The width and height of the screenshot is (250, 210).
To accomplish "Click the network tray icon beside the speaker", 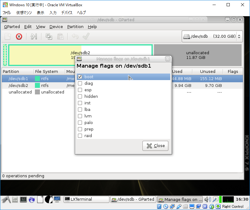I will (215, 199).
